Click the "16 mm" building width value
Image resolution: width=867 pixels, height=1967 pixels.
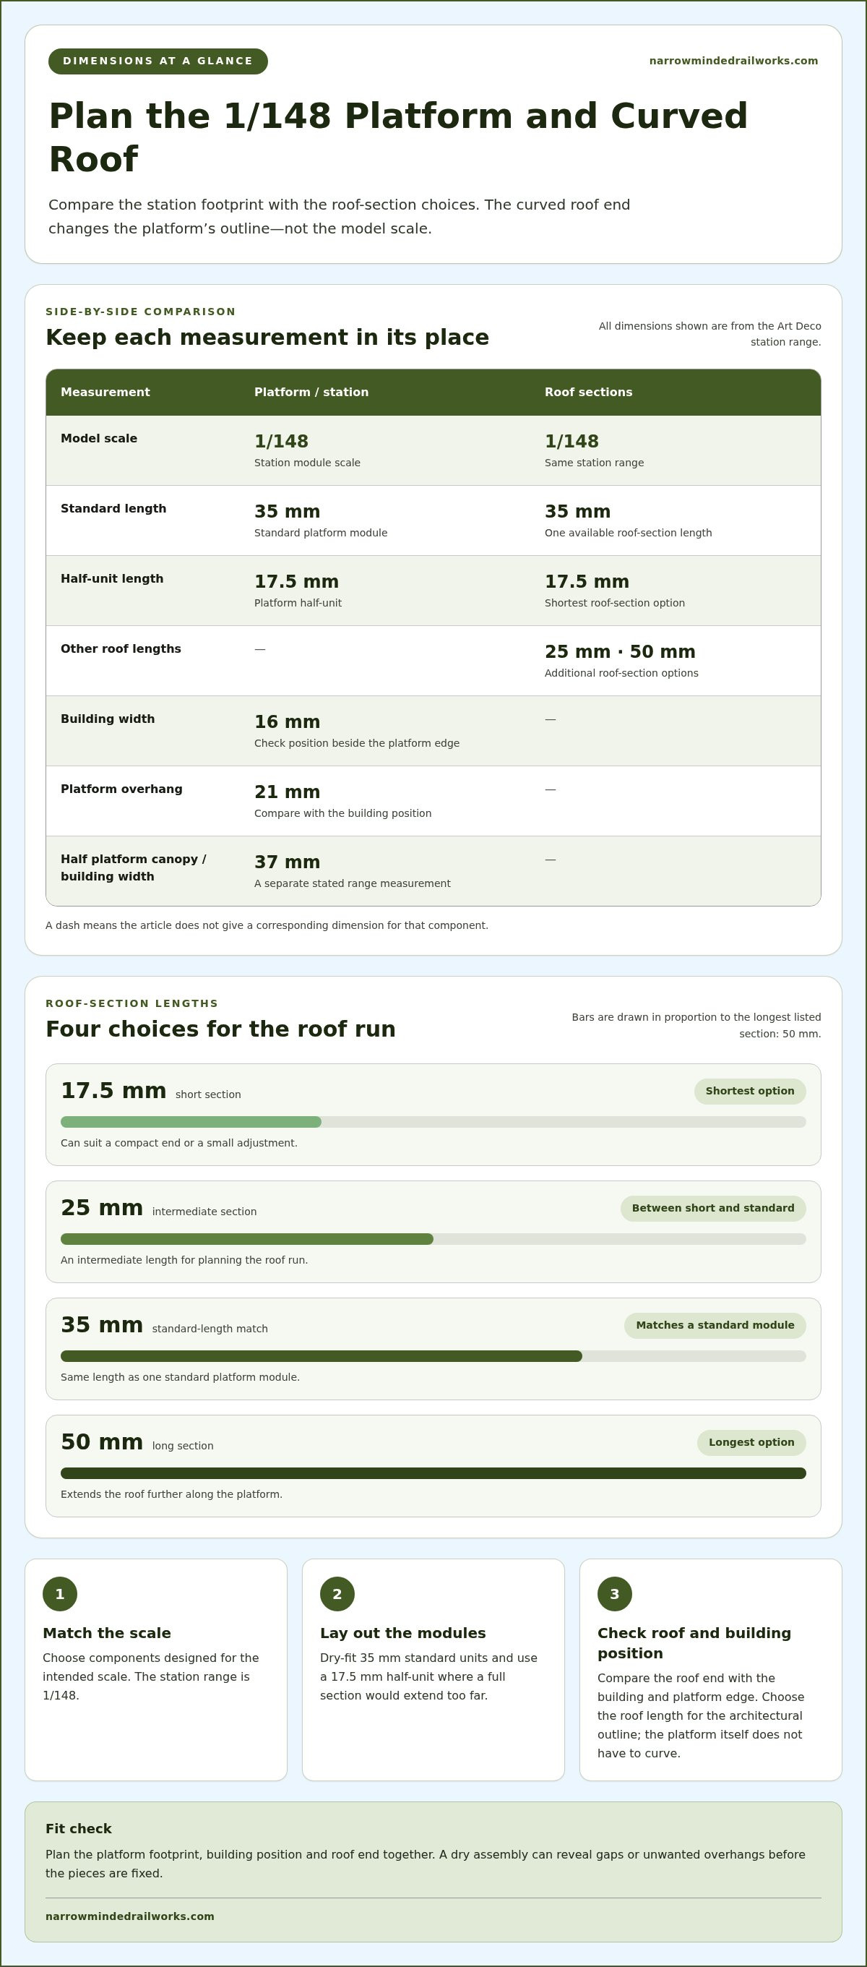tap(287, 721)
